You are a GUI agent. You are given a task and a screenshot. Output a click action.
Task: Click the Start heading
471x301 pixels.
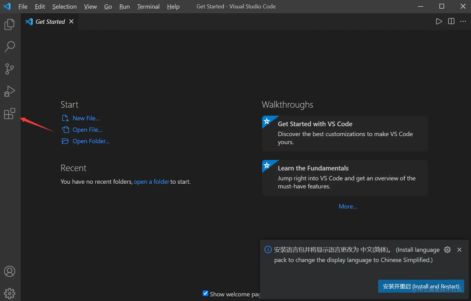[x=69, y=105]
